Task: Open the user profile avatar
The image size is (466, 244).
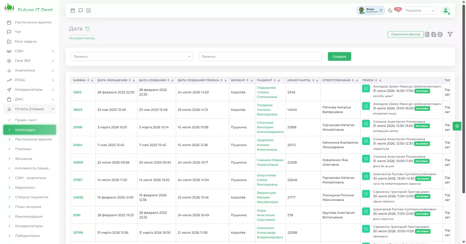Action: point(445,11)
